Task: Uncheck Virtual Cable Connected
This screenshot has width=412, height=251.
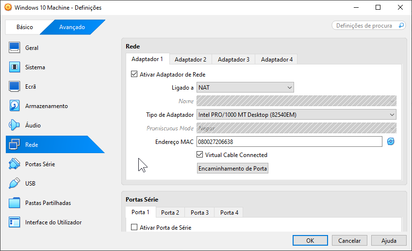Action: tap(200, 155)
